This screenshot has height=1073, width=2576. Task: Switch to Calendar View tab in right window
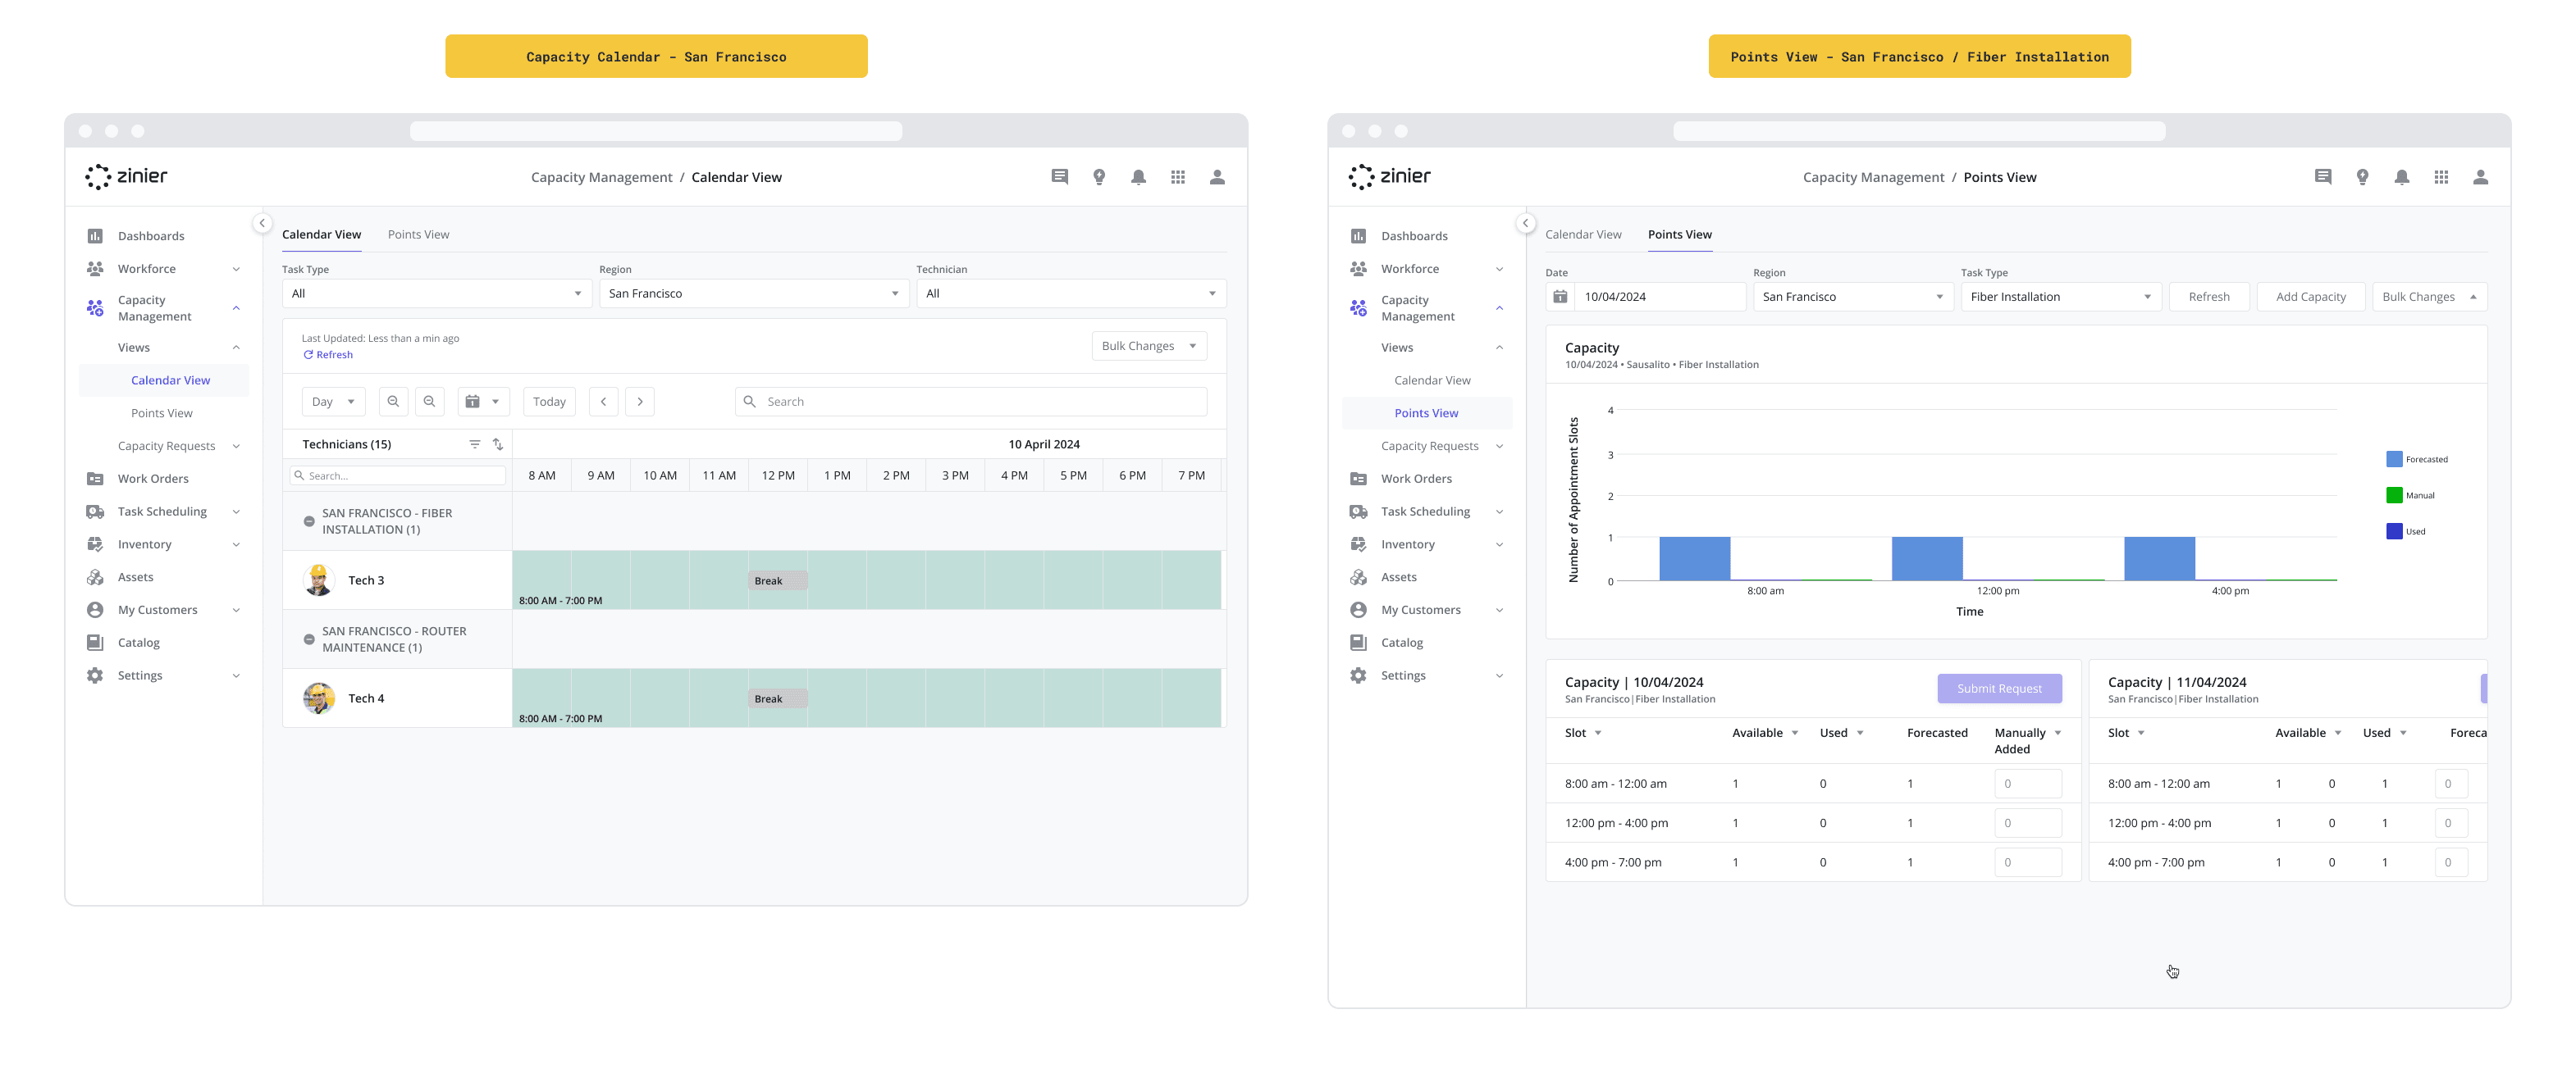pos(1583,234)
